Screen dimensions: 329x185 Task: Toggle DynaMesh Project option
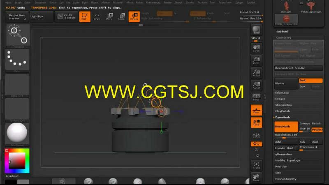(x=317, y=130)
